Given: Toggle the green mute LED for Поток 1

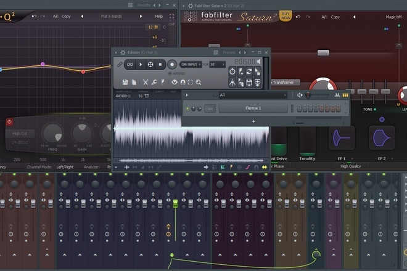Looking at the screenshot, I should click(x=187, y=108).
